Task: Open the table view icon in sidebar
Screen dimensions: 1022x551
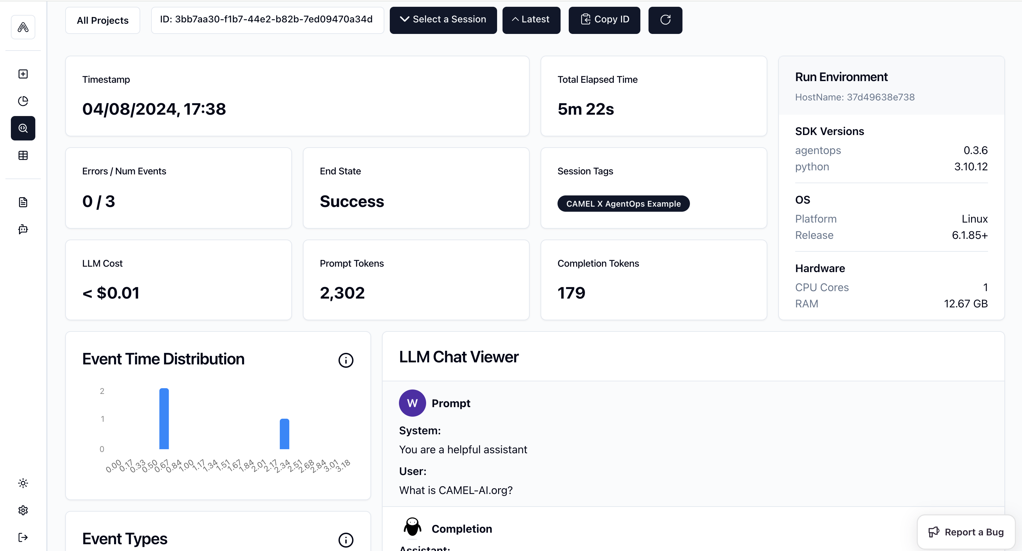Action: pyautogui.click(x=23, y=155)
